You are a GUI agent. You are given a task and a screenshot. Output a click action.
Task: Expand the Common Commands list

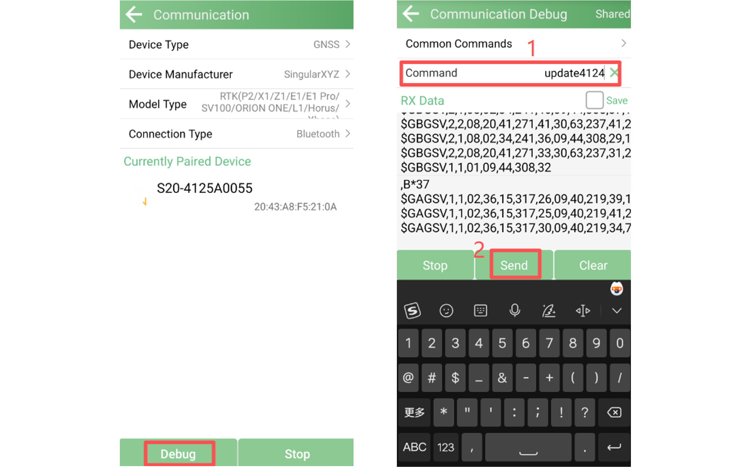tap(514, 44)
